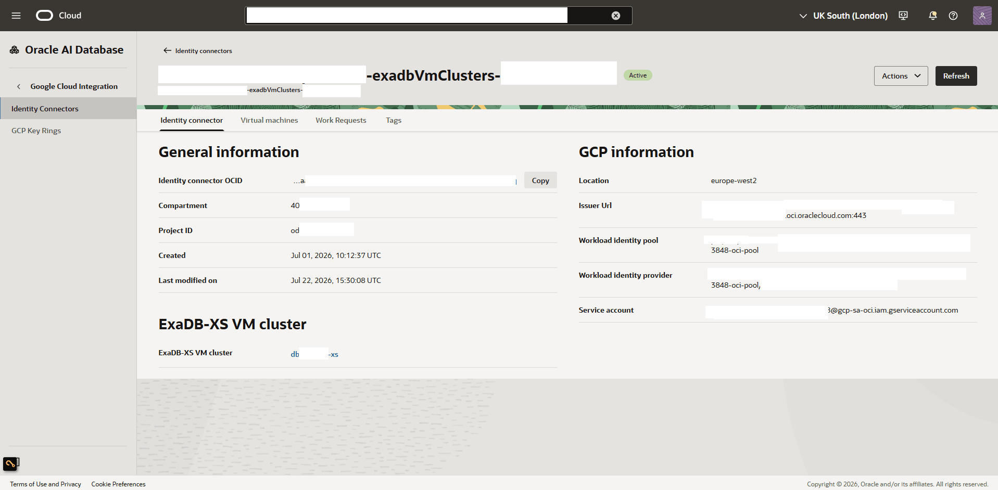Switch to Work Requests tab
Image resolution: width=998 pixels, height=490 pixels.
point(341,120)
